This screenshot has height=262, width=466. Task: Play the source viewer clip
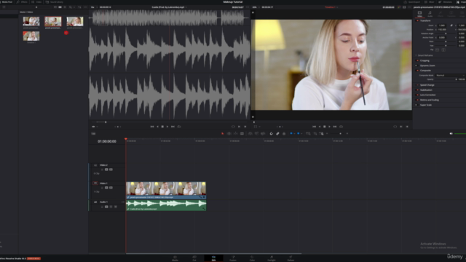167,127
